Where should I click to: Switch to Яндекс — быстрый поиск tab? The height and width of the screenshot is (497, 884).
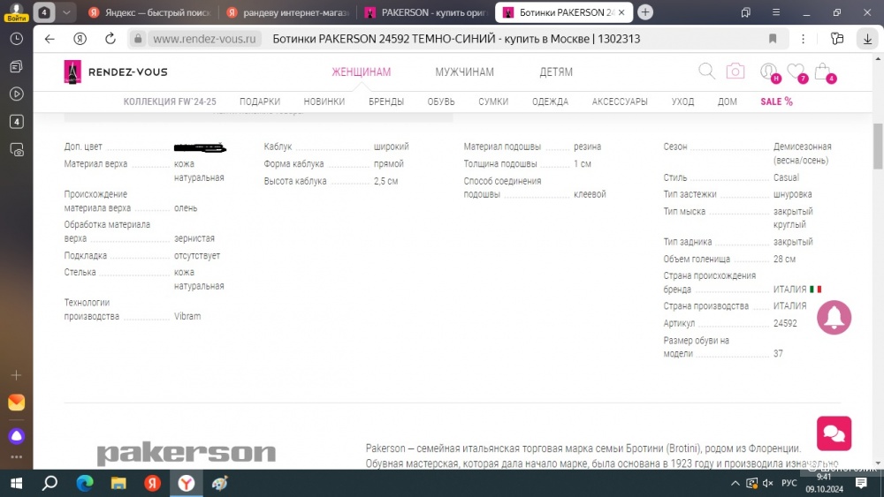tap(149, 12)
